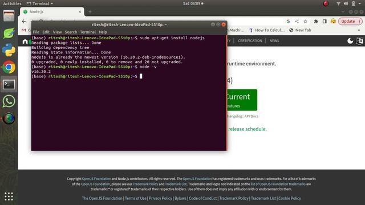
Task: Open the system menu arrow in top bar
Action: click(360, 3)
